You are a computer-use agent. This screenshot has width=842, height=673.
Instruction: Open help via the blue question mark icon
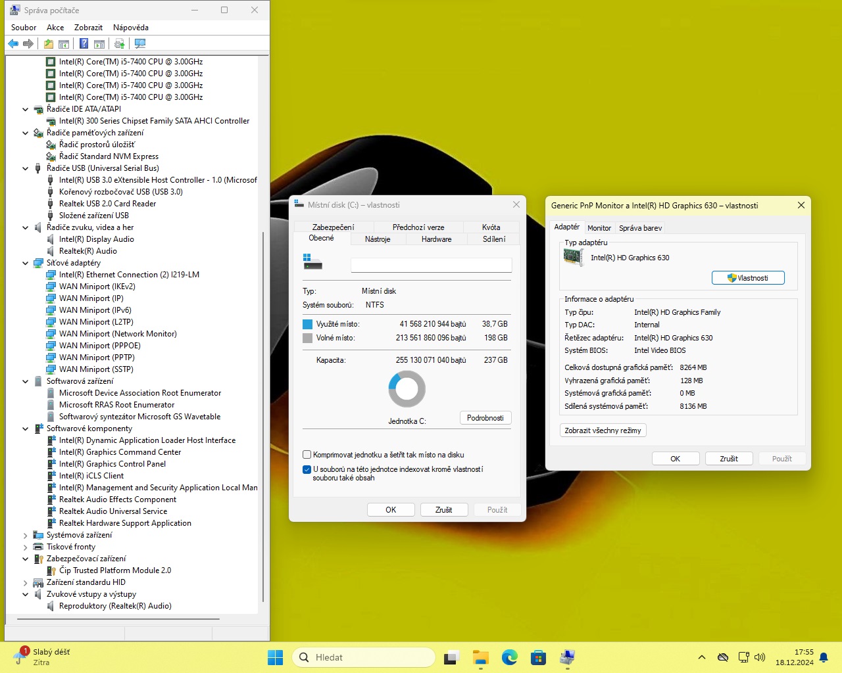[84, 44]
